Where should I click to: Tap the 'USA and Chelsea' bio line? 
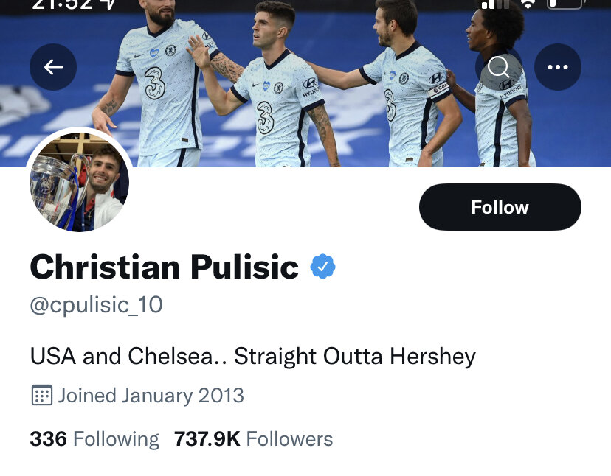point(253,356)
